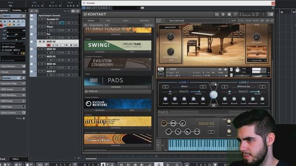Open Kontakt save/load files menu
296x166 pixels.
click(x=217, y=14)
